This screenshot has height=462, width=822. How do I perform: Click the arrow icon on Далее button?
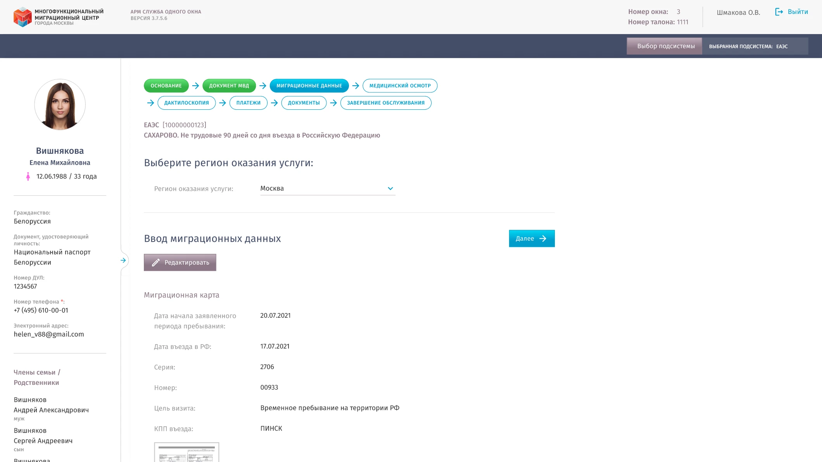coord(543,238)
